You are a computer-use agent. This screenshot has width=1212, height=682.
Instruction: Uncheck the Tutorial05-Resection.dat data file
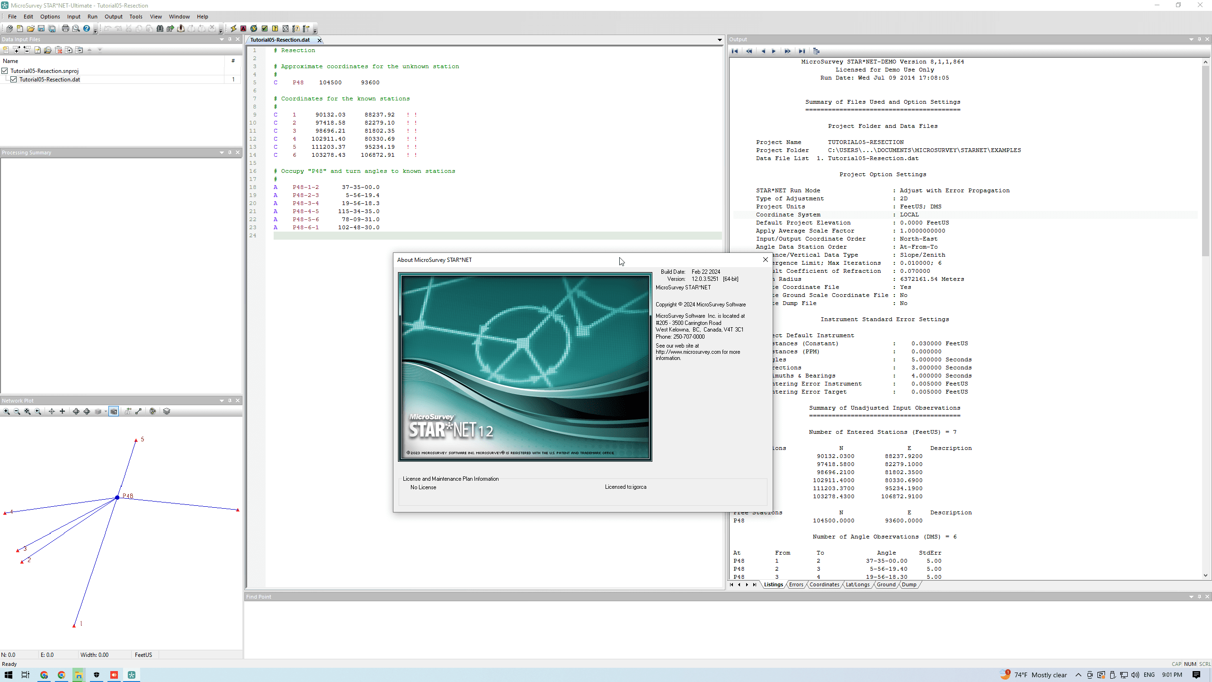click(13, 79)
